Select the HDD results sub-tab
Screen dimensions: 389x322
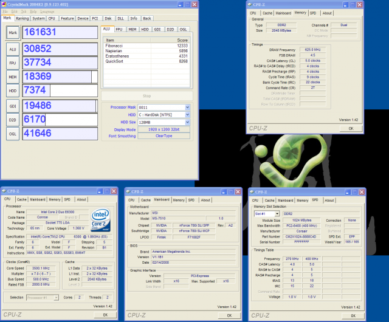pos(145,29)
